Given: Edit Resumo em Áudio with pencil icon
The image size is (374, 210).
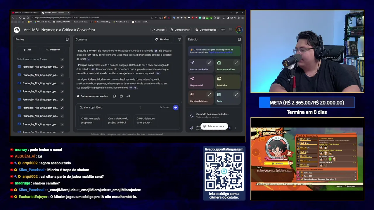Looking at the screenshot, I should pos(209,63).
